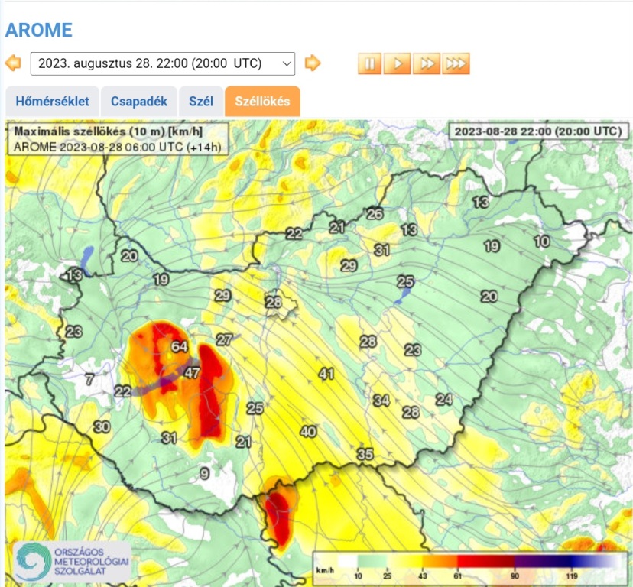Screen dimensions: 633x587
Task: Click the Maximális széllökés map title box
Action: coord(118,138)
